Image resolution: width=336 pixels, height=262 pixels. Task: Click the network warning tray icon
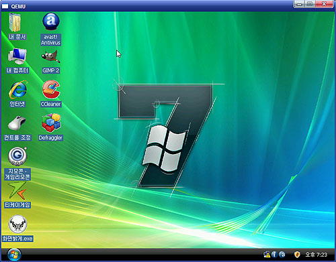[x=267, y=255]
